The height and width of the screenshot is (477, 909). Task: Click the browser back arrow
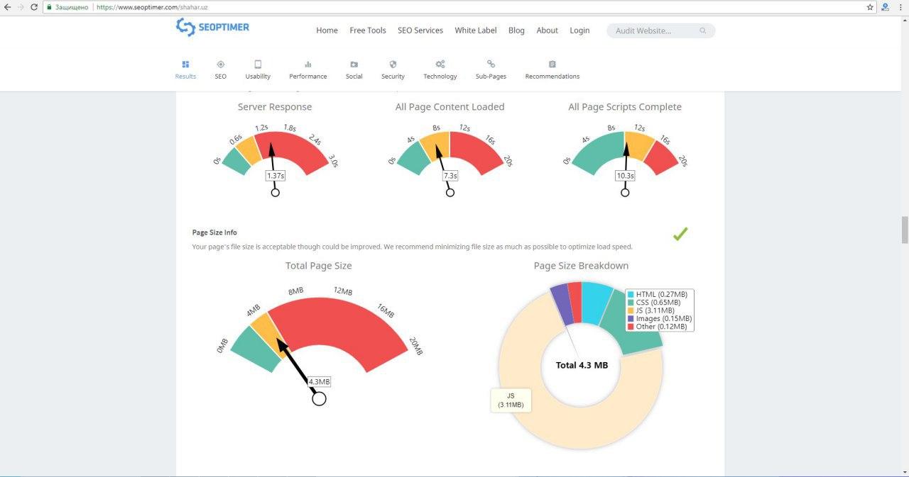pos(7,6)
